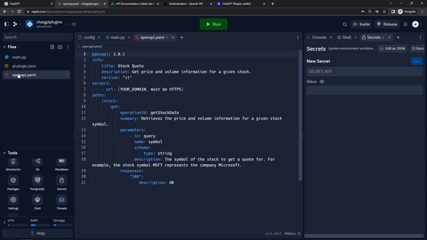Open the Docs link in Secrets
Viewport: 427px width, 240px height.
[x=418, y=49]
